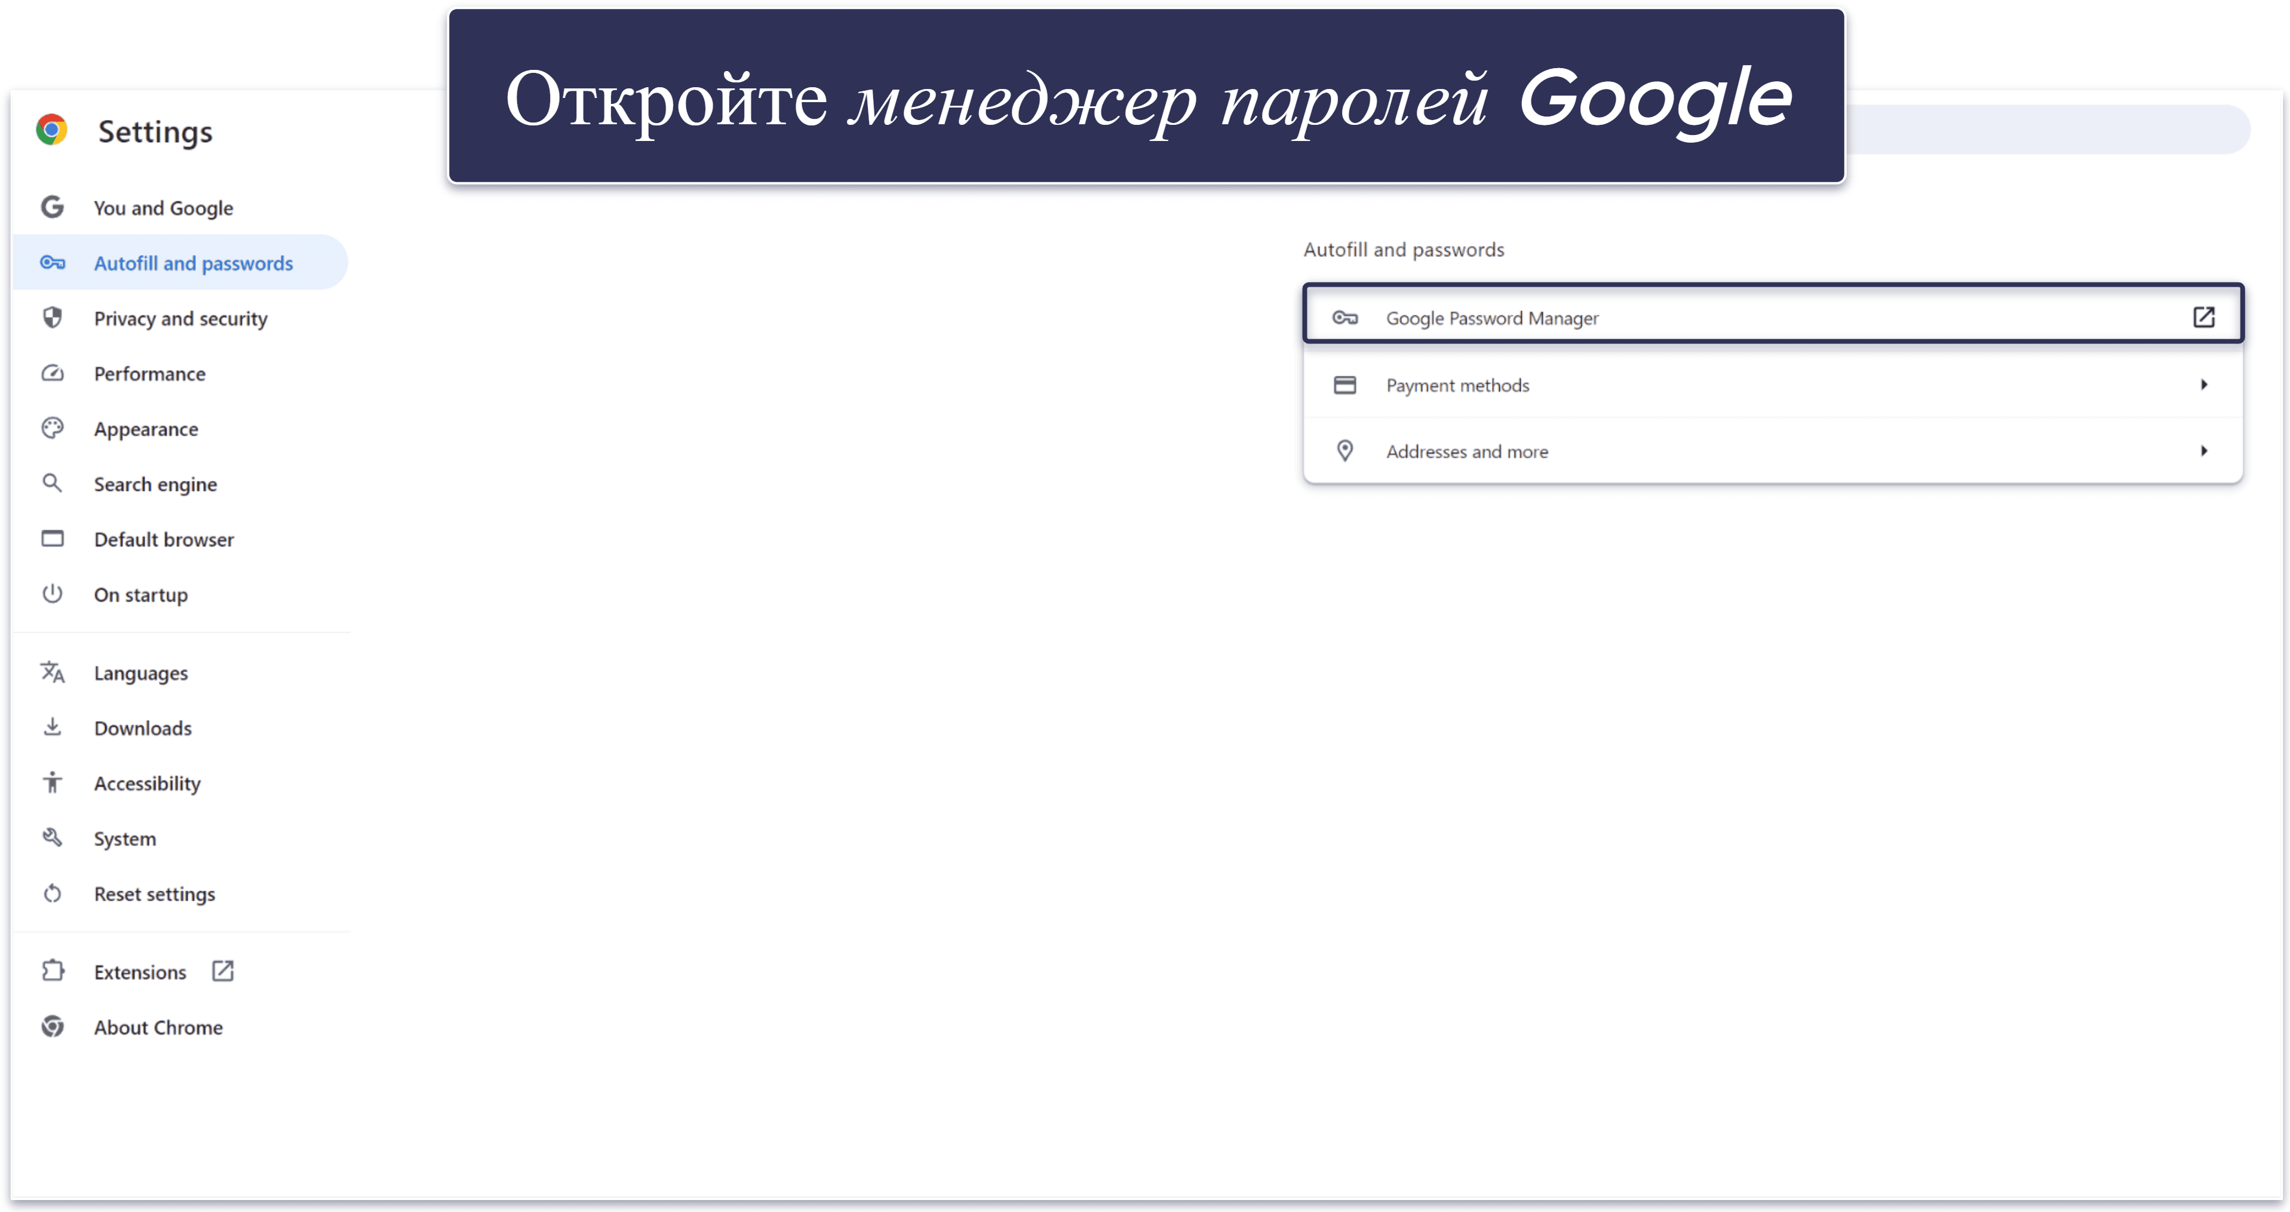This screenshot has width=2290, height=1212.
Task: Click the Chrome logo beside Settings
Action: [51, 130]
